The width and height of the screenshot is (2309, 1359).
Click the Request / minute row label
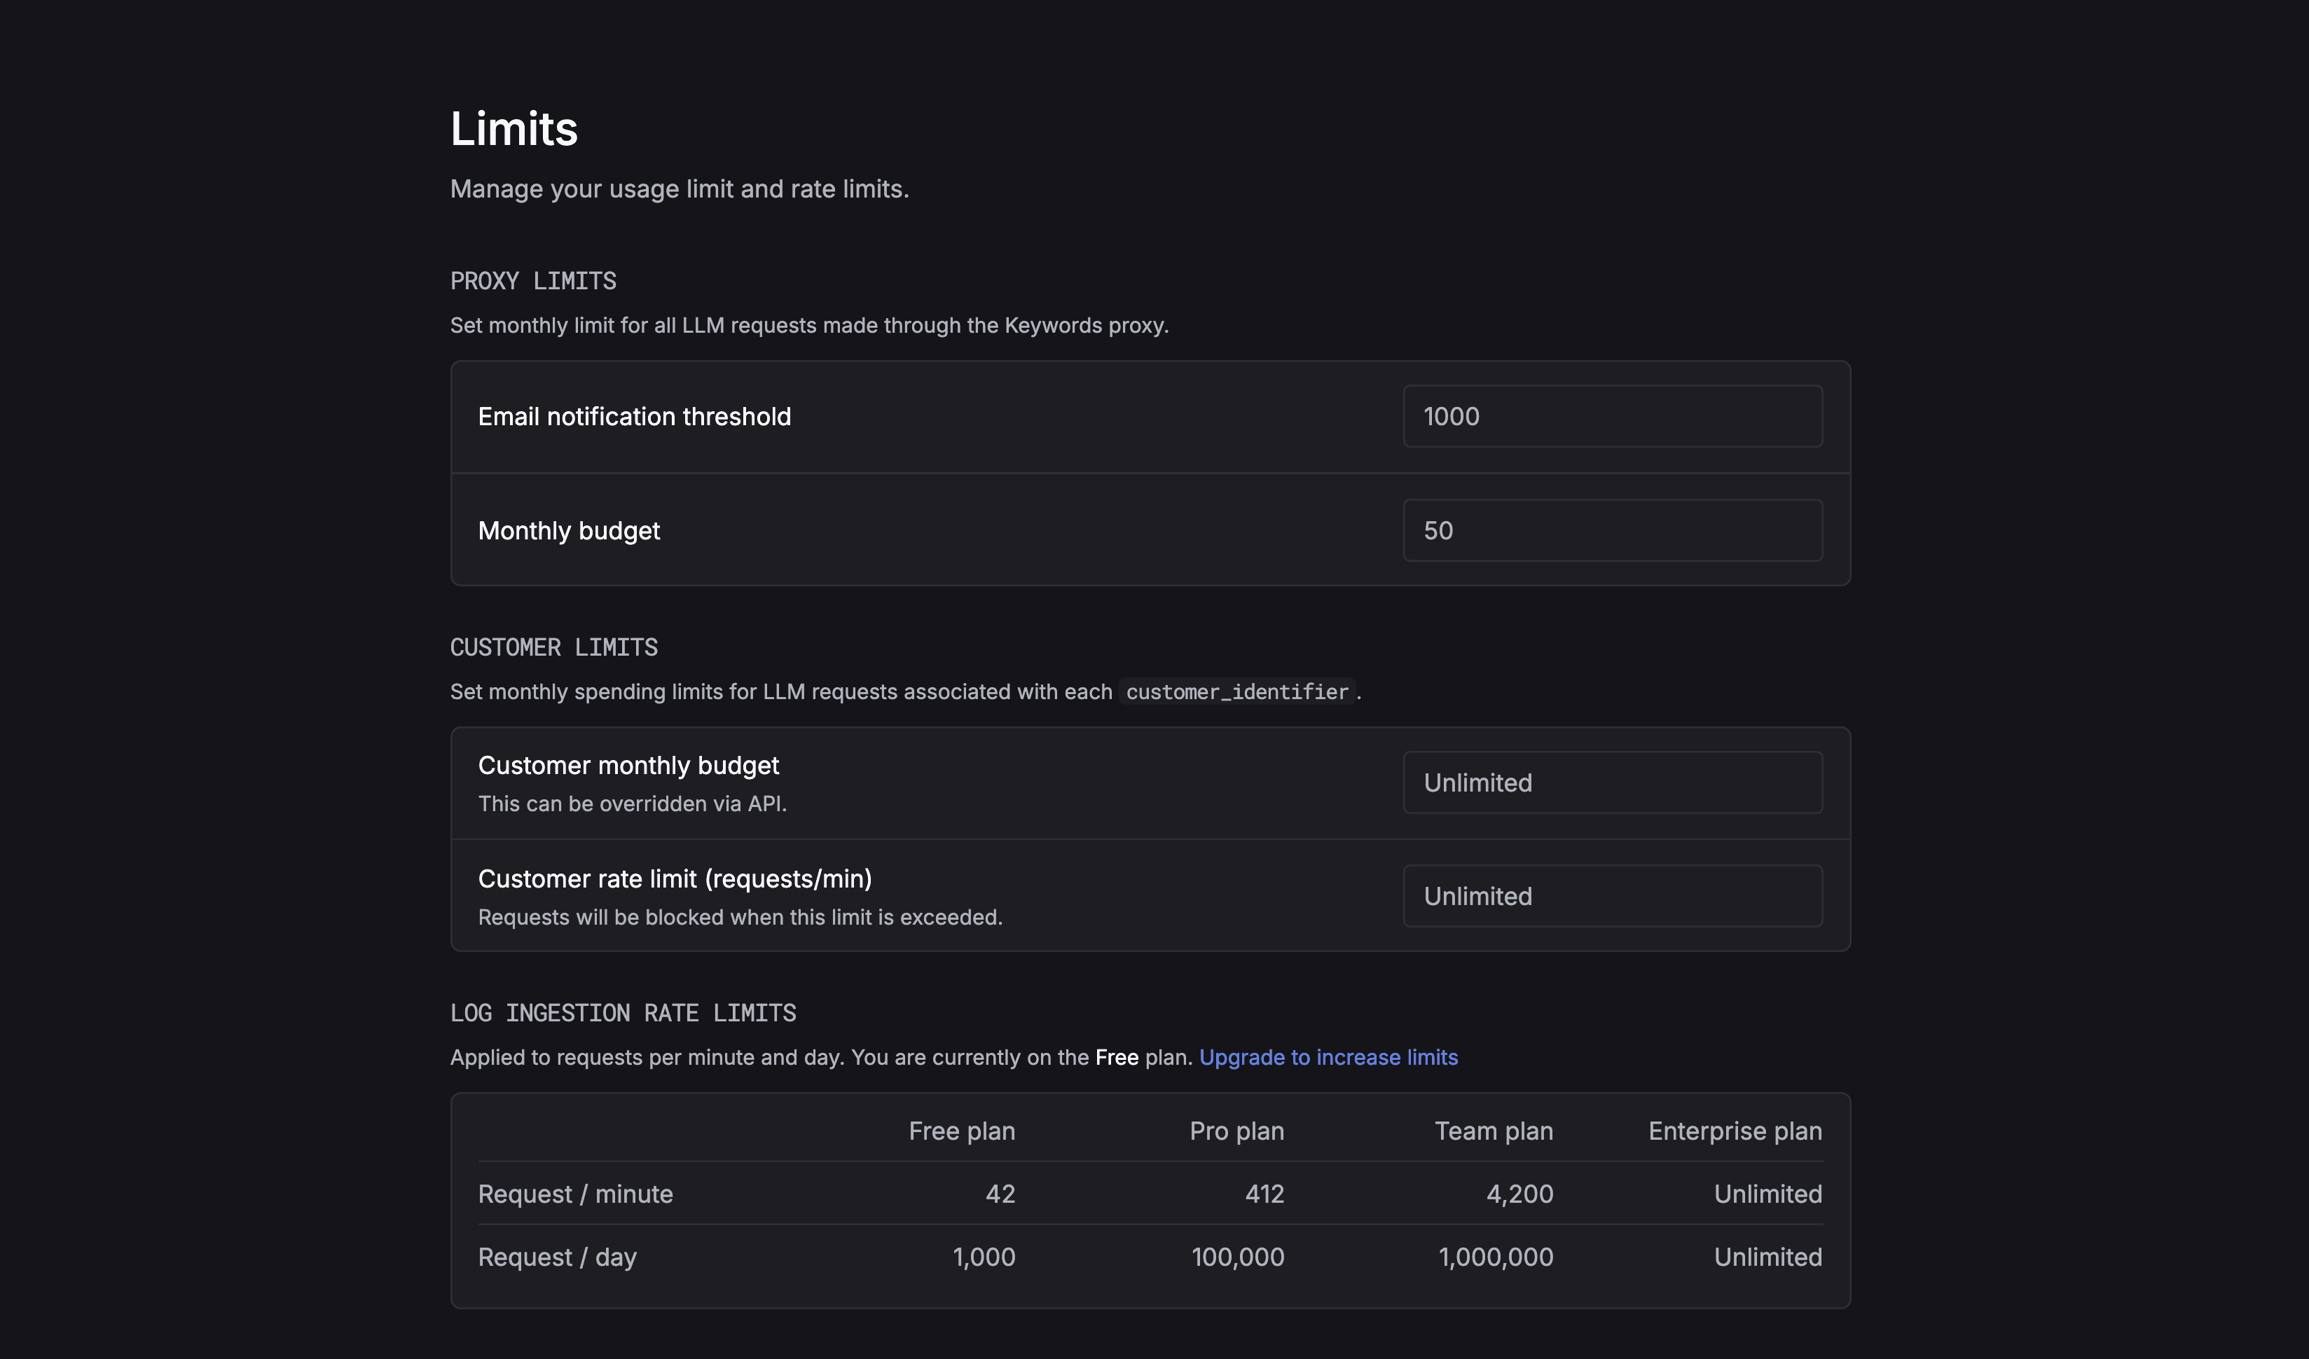(x=574, y=1194)
